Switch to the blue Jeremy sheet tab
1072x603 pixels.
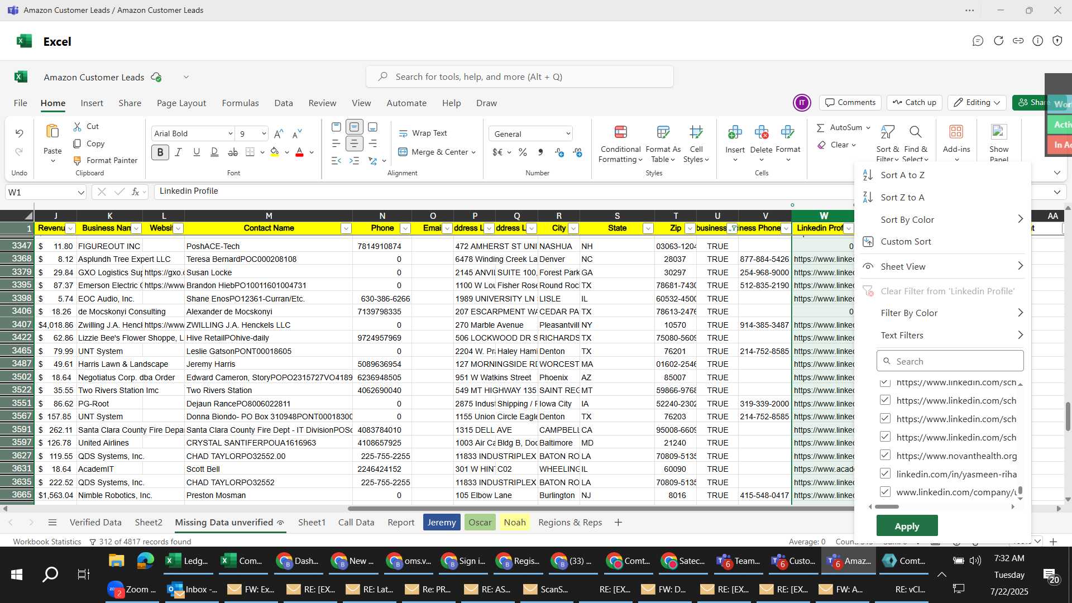pyautogui.click(x=442, y=523)
